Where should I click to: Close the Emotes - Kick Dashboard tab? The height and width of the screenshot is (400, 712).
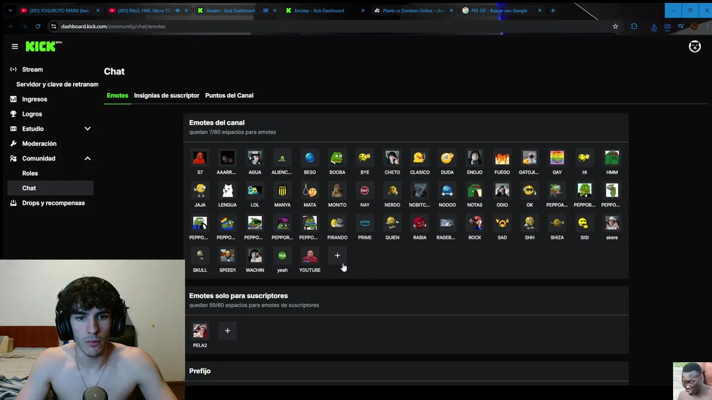pos(363,11)
